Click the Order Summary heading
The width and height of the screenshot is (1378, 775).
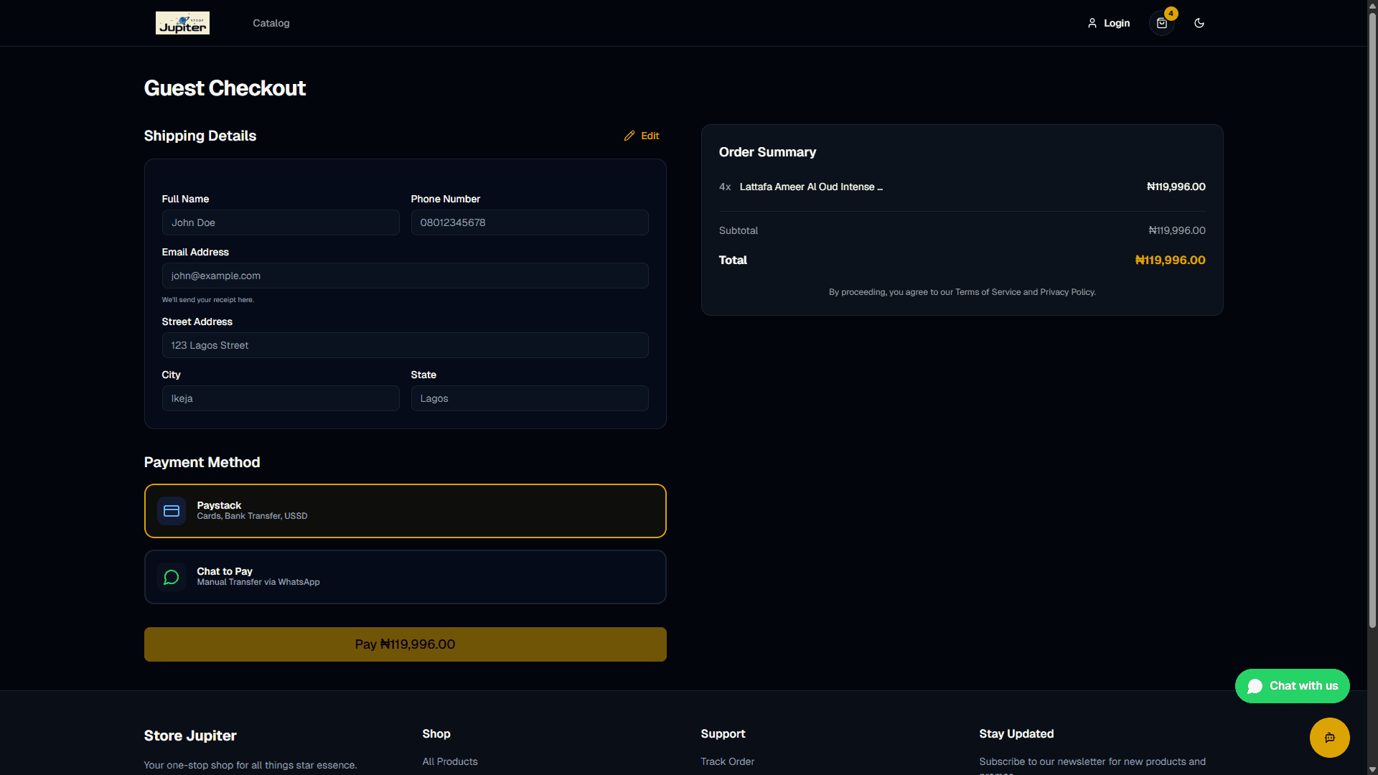click(x=767, y=152)
